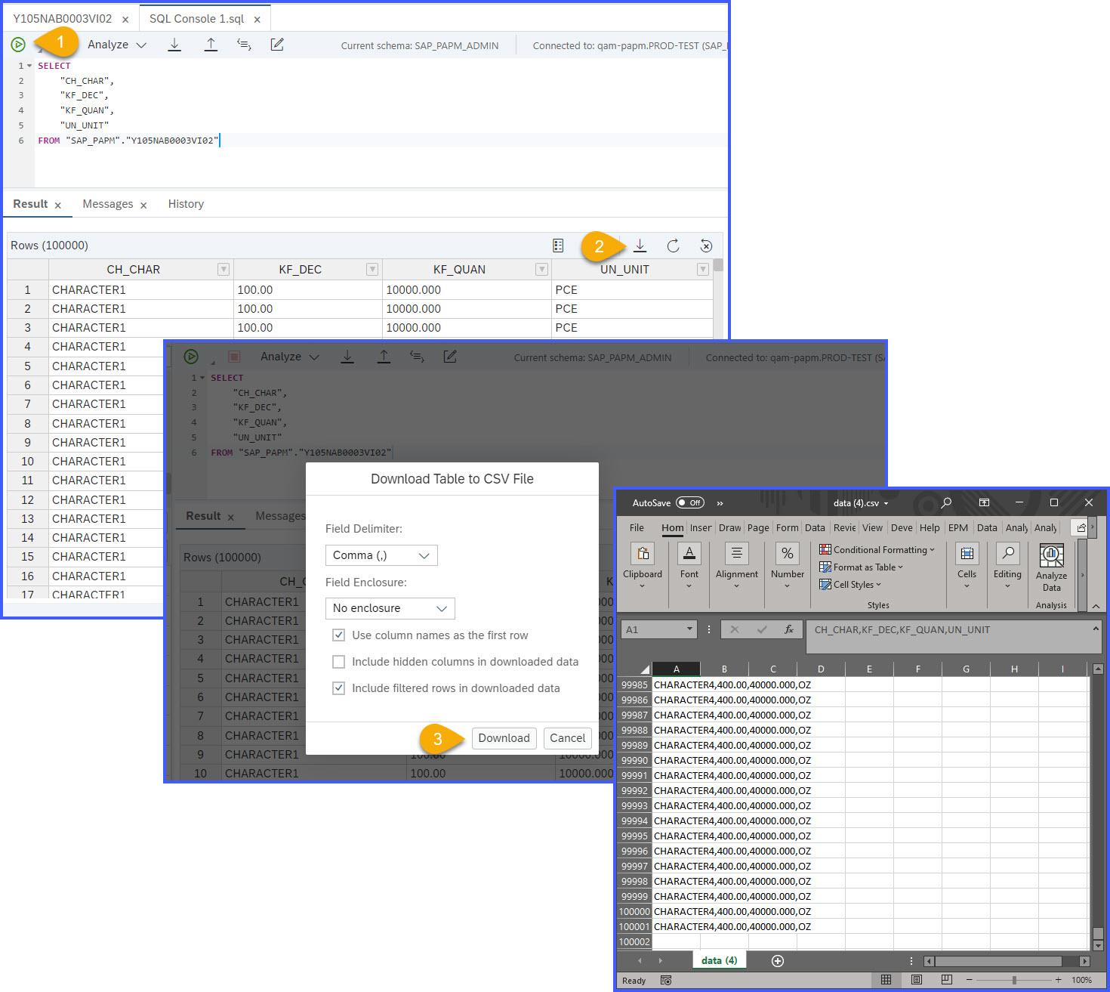This screenshot has width=1110, height=992.
Task: Toggle Use column names as the first row
Action: tap(339, 635)
